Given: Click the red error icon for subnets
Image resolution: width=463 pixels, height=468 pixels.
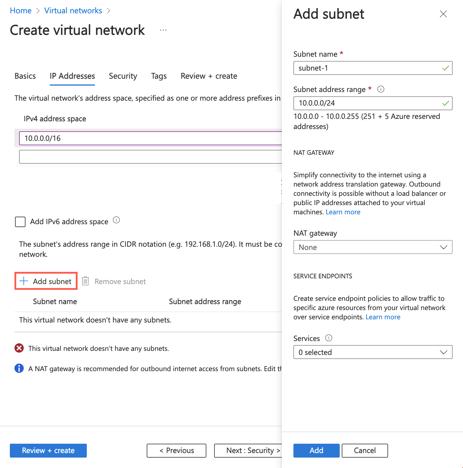Looking at the screenshot, I should (x=19, y=348).
